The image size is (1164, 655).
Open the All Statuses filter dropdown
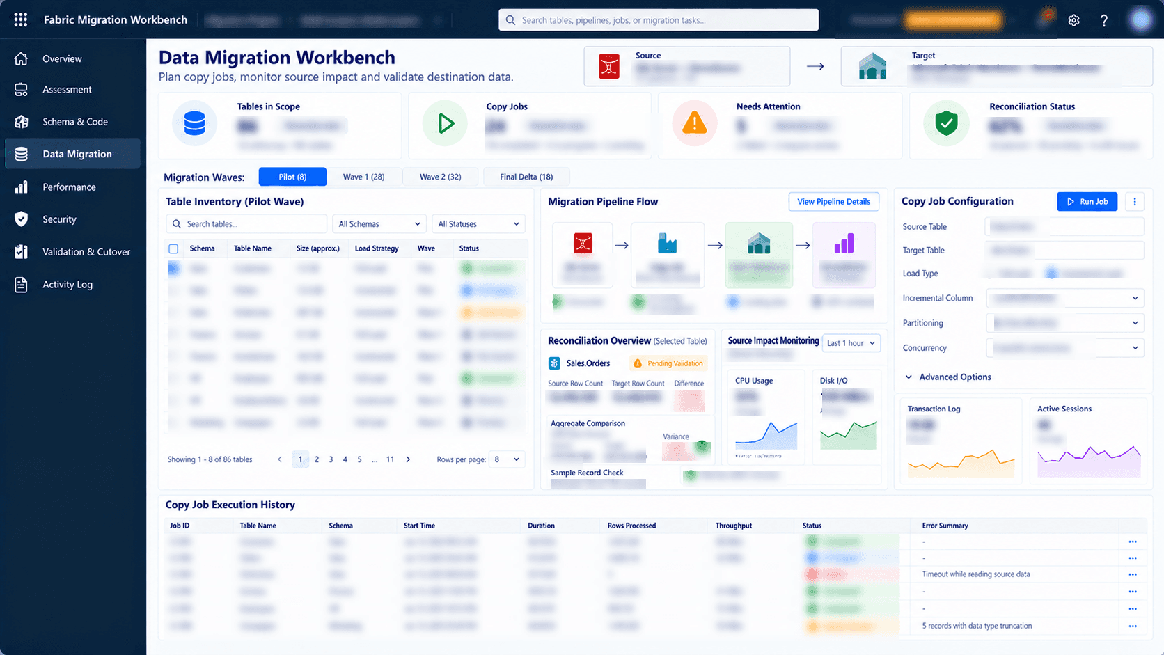[478, 224]
